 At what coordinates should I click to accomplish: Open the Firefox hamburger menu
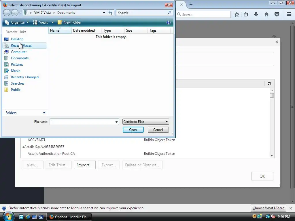(x=289, y=14)
